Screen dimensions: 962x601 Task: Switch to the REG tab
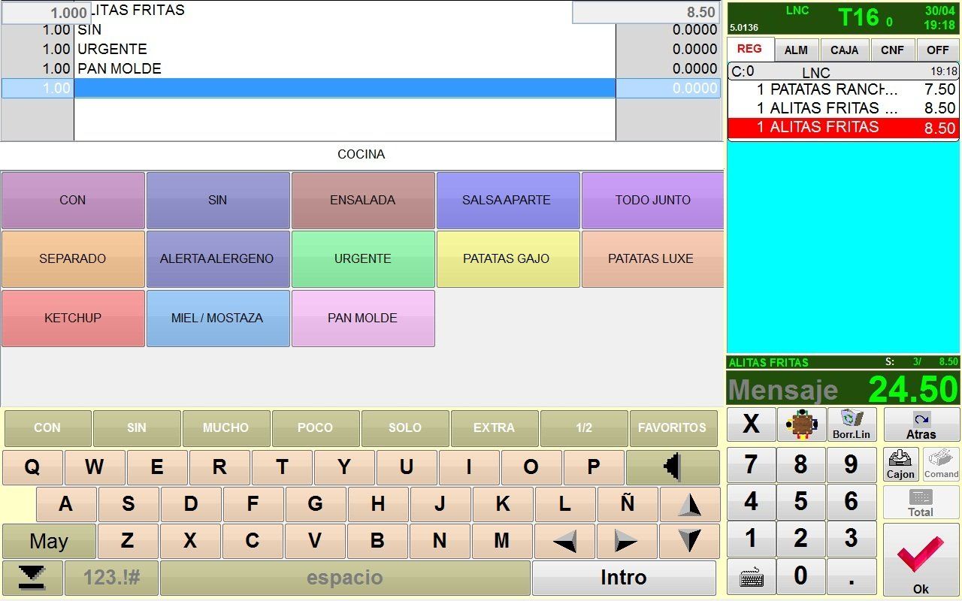pos(749,49)
